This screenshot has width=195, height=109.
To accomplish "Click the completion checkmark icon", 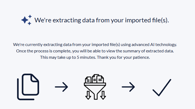I will [x=162, y=87].
